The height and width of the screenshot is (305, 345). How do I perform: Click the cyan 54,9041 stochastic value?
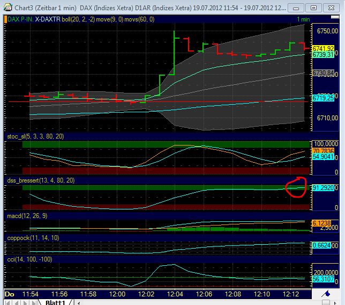[323, 157]
